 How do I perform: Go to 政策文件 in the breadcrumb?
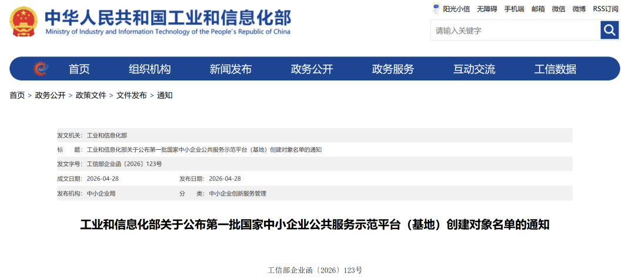click(91, 95)
